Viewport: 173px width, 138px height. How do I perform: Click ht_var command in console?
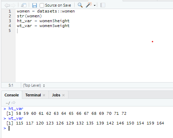[16, 109]
